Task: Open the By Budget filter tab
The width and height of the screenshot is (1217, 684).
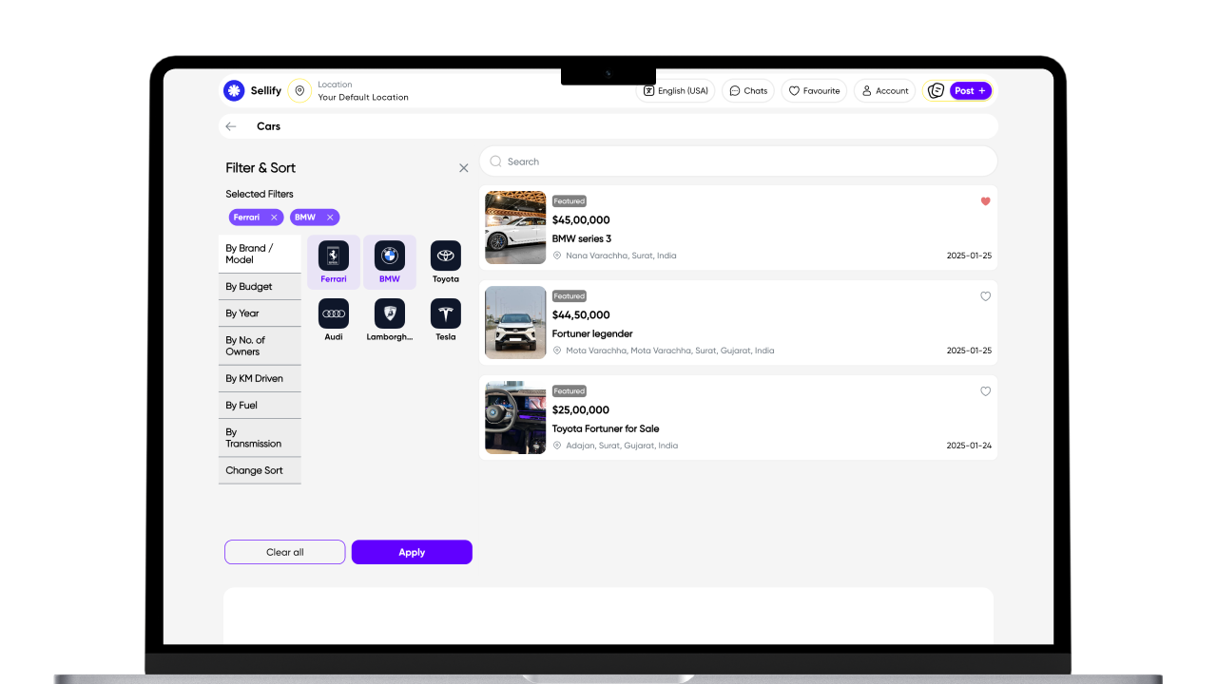Action: point(260,287)
